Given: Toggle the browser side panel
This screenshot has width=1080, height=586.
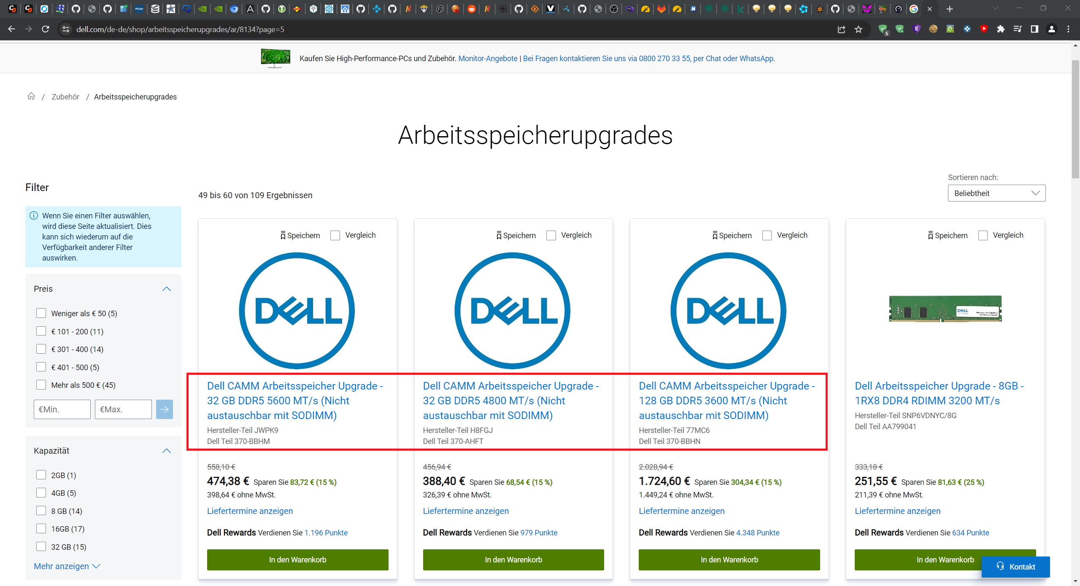Looking at the screenshot, I should (1034, 29).
